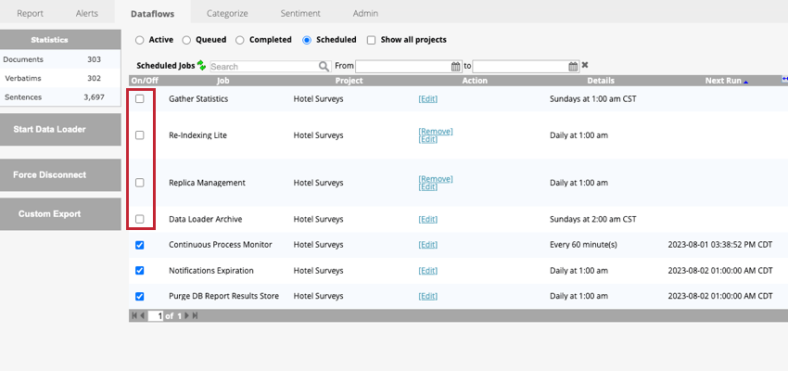
Task: Enable the Gather Statistics job checkbox
Action: pos(140,98)
